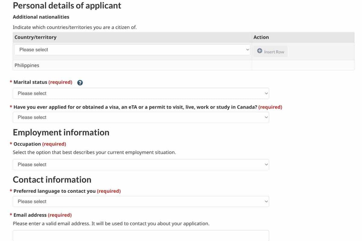Click the Action column header
The width and height of the screenshot is (362, 241).
pyautogui.click(x=261, y=37)
